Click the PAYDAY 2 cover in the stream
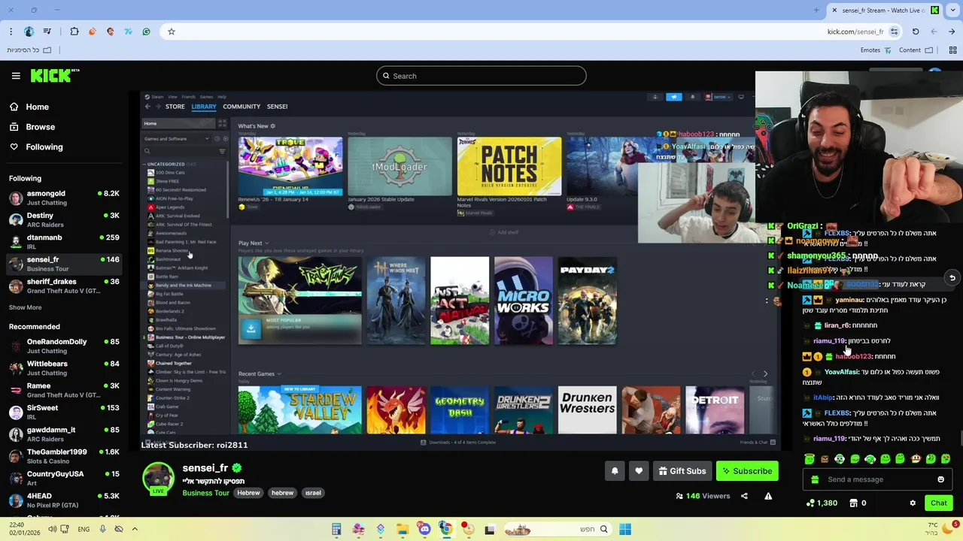The image size is (963, 541). point(588,301)
